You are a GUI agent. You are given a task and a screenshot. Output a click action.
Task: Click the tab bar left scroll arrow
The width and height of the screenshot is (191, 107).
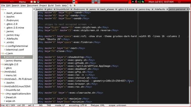click(34, 9)
